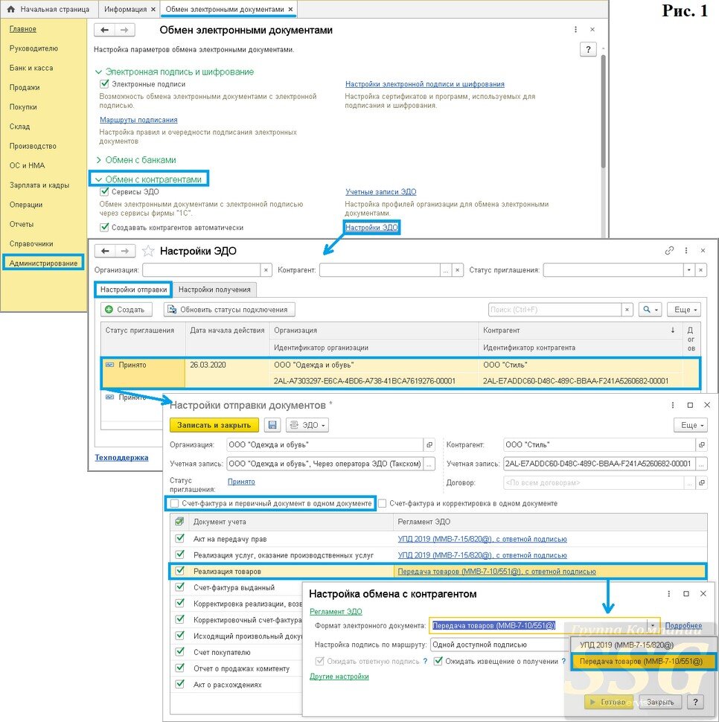The width and height of the screenshot is (719, 722).
Task: Open ЭДО dropdown in send settings toolbar
Action: (x=307, y=425)
